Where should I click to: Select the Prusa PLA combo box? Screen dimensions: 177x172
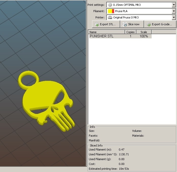coord(141,11)
